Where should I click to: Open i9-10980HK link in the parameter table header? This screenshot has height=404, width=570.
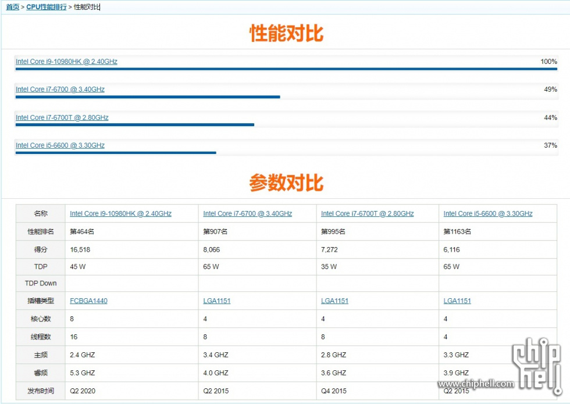click(x=121, y=213)
